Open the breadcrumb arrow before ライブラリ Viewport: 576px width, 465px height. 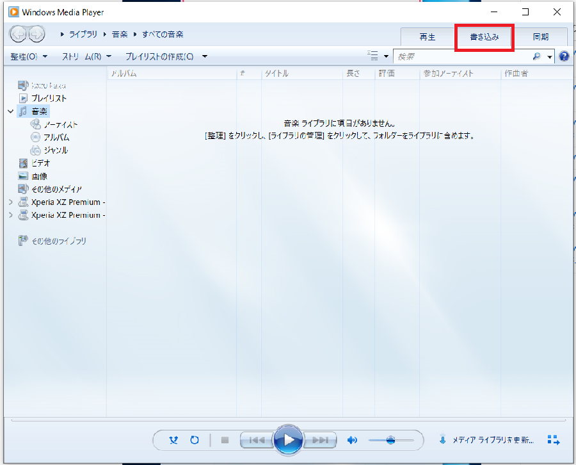point(62,34)
